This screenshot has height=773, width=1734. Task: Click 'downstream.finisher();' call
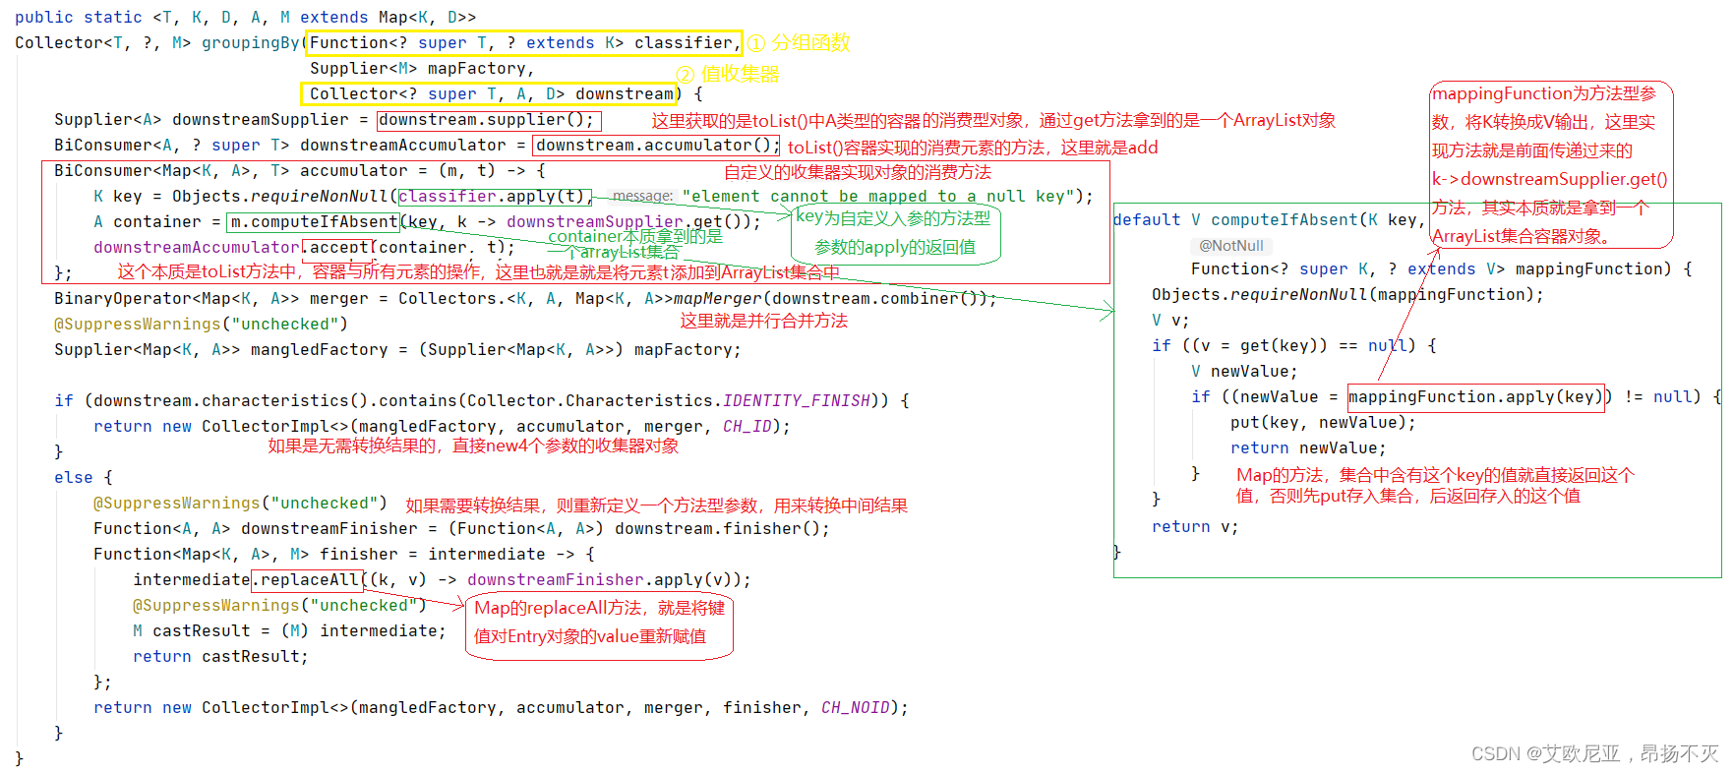coord(722,528)
